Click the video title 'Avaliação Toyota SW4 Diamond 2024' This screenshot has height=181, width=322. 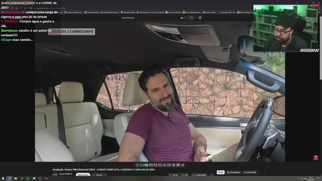103,170
